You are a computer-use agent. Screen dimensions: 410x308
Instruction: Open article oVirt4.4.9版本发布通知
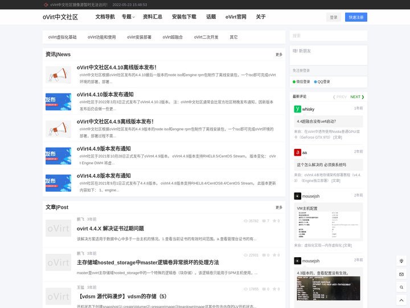[104, 148]
